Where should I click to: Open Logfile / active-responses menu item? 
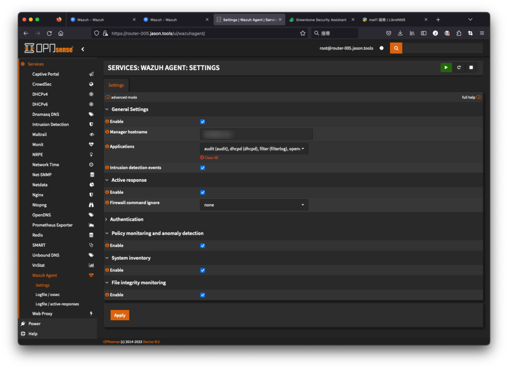pyautogui.click(x=58, y=304)
